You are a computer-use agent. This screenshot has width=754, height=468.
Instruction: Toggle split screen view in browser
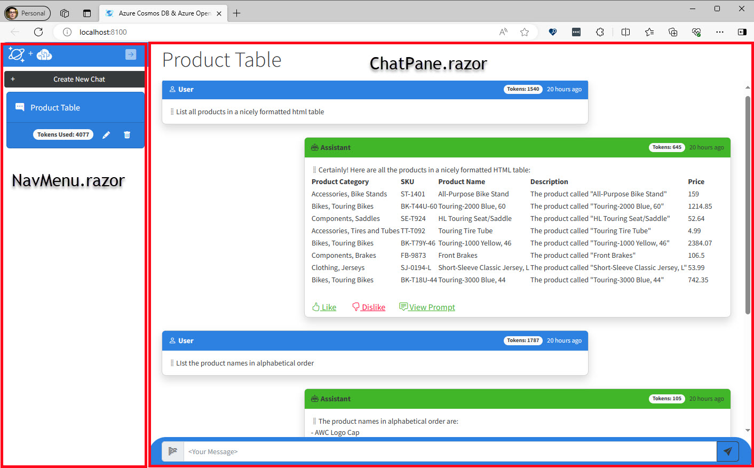point(625,32)
